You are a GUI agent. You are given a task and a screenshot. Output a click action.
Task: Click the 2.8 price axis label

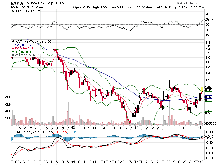tap(208, 43)
